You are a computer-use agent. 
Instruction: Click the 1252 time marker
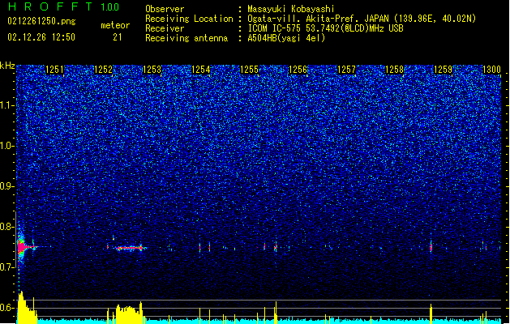coord(103,70)
